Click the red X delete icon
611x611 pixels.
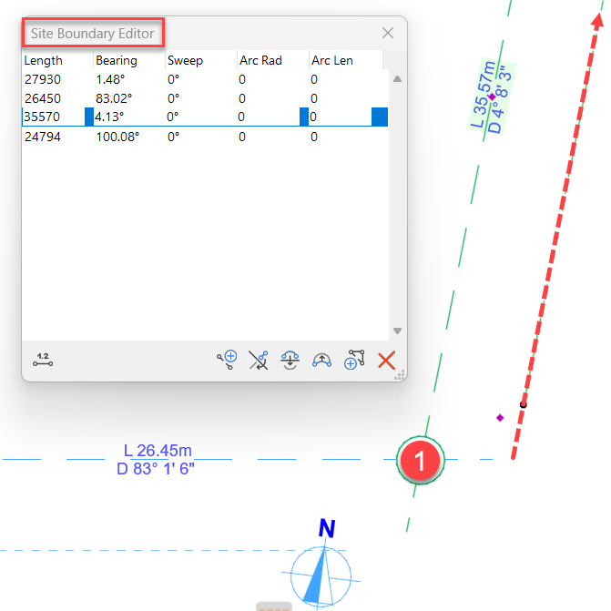coord(386,360)
